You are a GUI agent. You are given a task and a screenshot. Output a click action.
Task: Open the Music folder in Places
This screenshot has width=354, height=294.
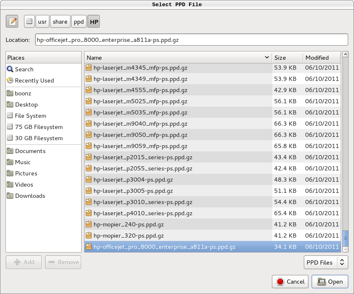[x=23, y=162]
